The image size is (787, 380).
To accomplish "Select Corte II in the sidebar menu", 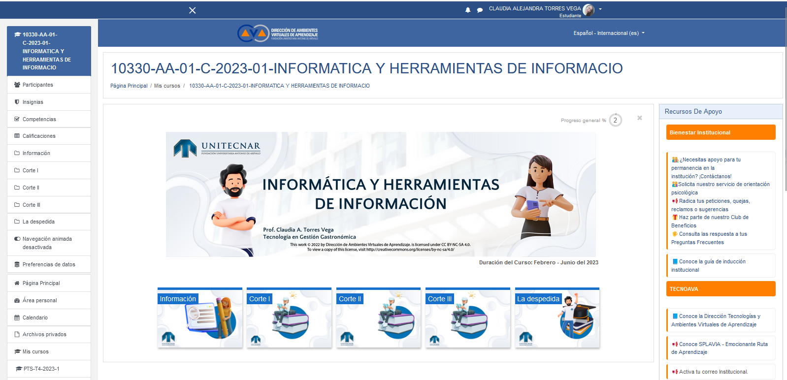I will [x=31, y=188].
